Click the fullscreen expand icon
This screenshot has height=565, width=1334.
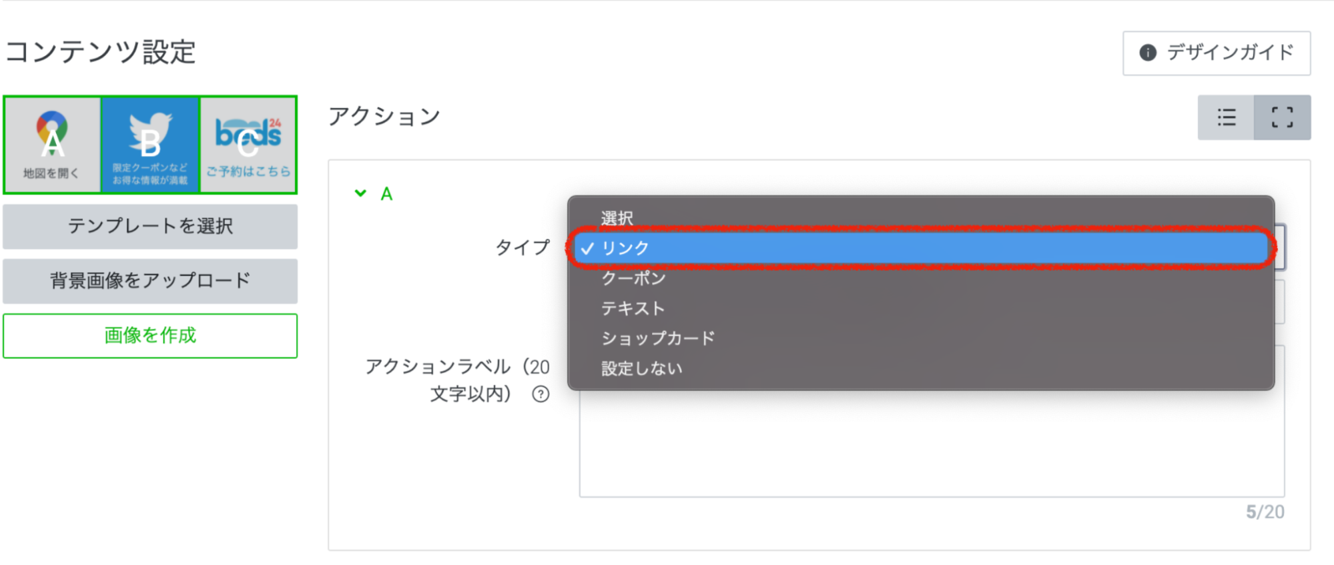click(1282, 118)
